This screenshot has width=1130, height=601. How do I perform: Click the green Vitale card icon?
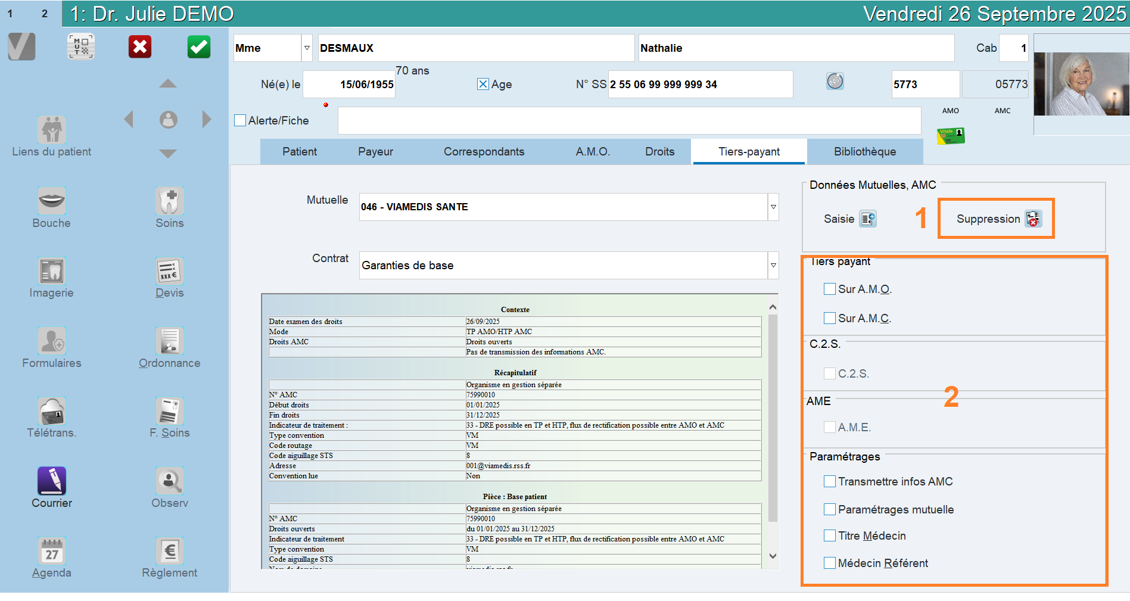coord(950,136)
